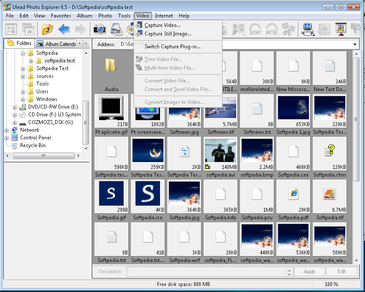Screen dimensions: 365x292
Task: Click the left tab-scroll arrow near Album Calendar
Action: coord(80,43)
